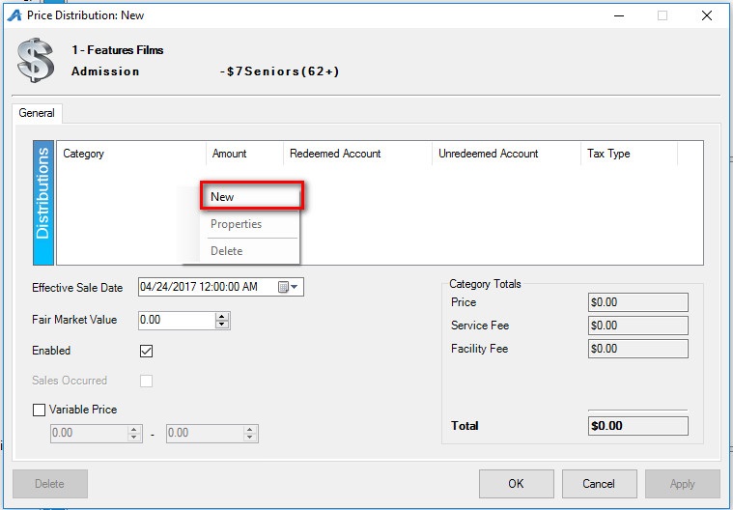
Task: Increase the Fair Market Value using the up arrow
Action: pos(222,317)
